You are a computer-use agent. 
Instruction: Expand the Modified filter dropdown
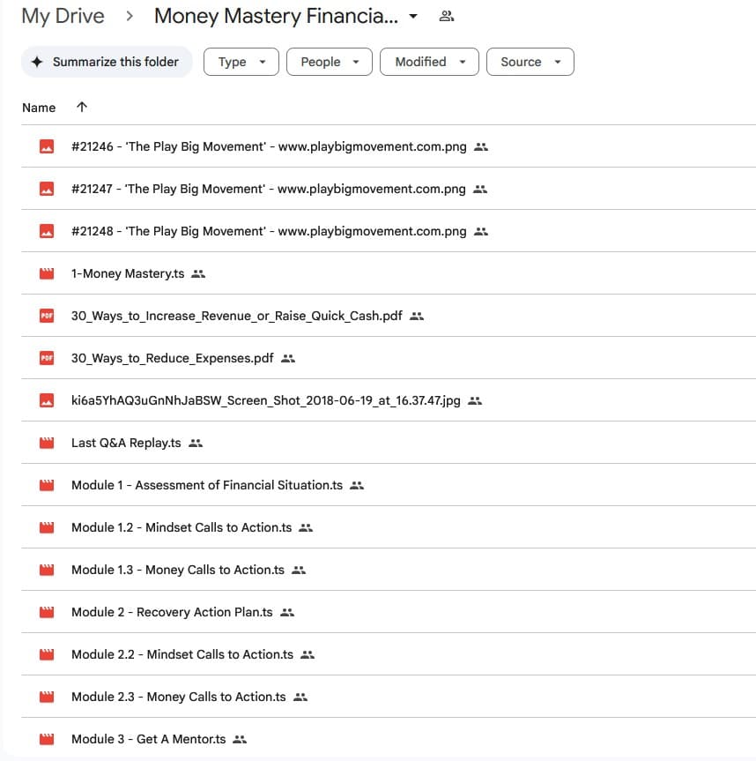429,62
